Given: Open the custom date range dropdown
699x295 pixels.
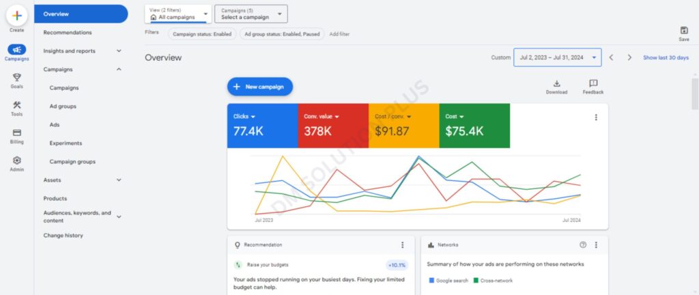Looking at the screenshot, I should [557, 58].
